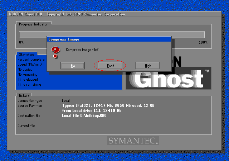The image size is (229, 161).
Task: Click the Symantec logo at the bottom
Action: click(133, 141)
